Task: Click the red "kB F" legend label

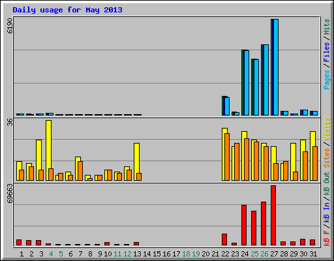Action: pos(327,238)
